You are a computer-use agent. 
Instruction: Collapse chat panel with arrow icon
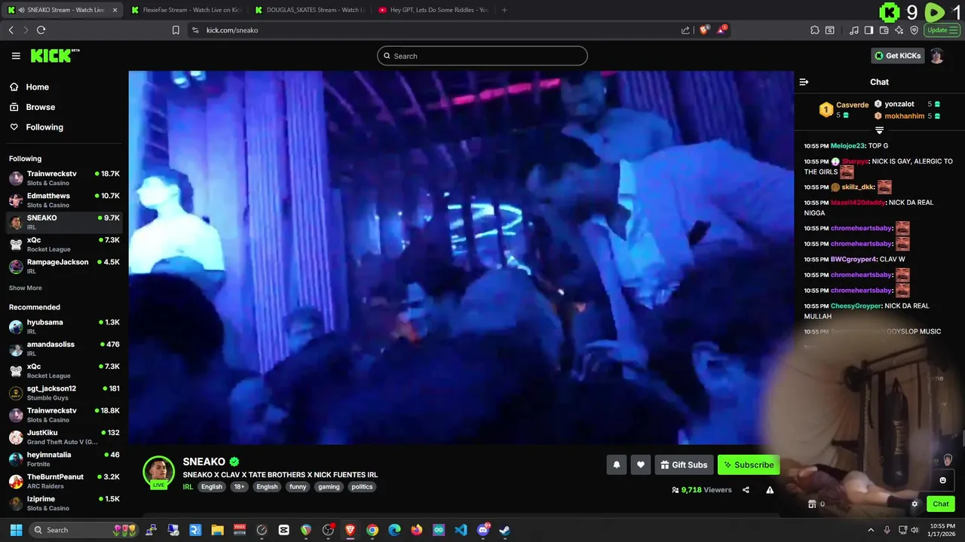tap(804, 82)
